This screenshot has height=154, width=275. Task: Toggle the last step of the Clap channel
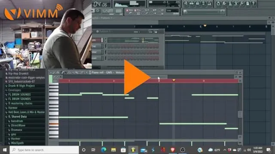(157, 46)
